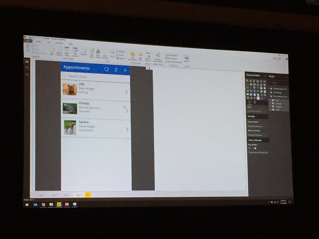319x239 pixels.
Task: Click Enter Data ribbon button
Action: pyautogui.click(x=67, y=52)
